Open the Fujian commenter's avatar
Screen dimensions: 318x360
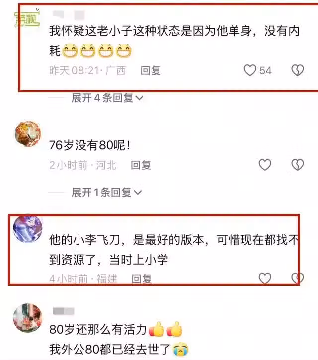[x=28, y=228]
